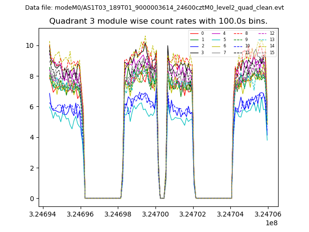The height and width of the screenshot is (232, 309).
Task: Click the magenta solid line legend marker for module 4
Action: click(x=217, y=33)
